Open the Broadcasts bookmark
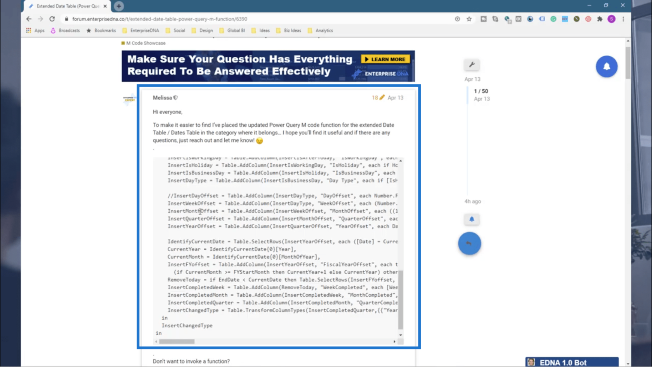The image size is (652, 367). tap(65, 30)
